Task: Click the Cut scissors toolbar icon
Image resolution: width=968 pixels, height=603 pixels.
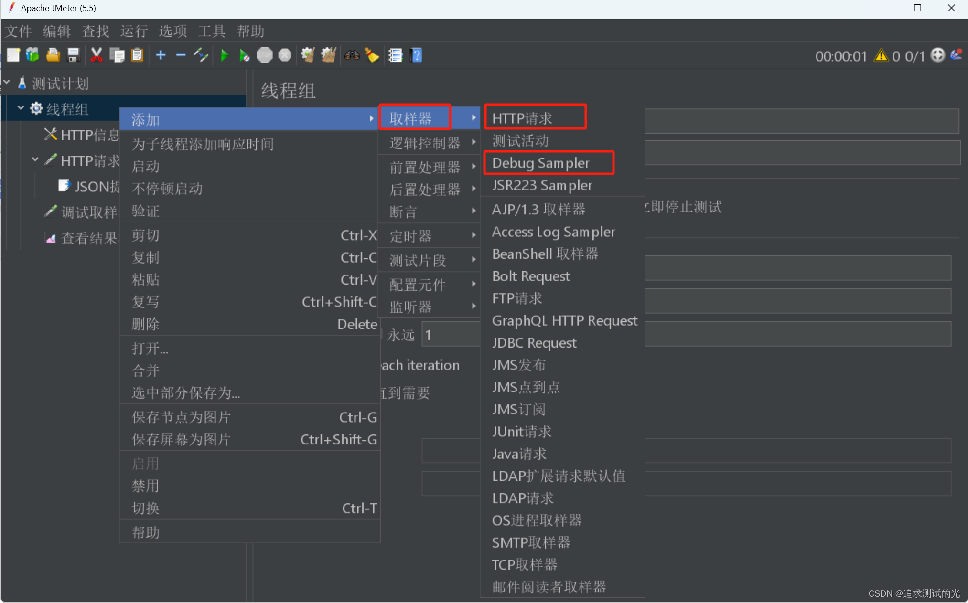Action: point(97,55)
